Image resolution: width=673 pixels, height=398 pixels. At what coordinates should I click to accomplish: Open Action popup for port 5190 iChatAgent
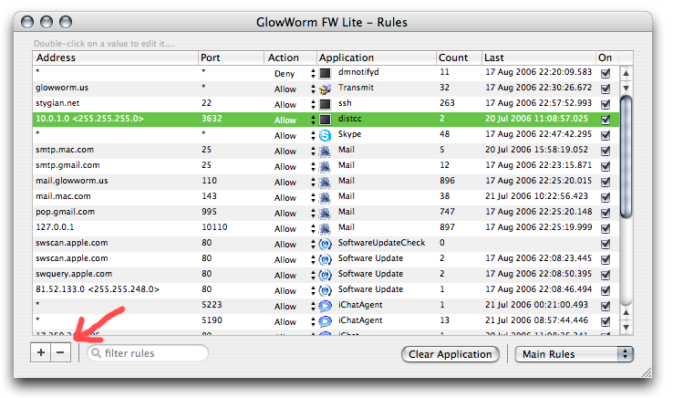click(x=313, y=321)
